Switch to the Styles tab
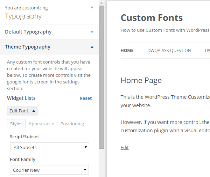Viewport: 210px width, 177px height. [16, 124]
